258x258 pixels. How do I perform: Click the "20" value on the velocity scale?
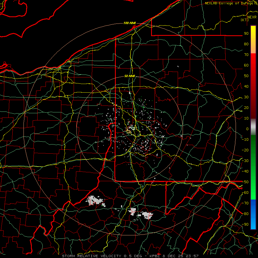[x=246, y=107]
